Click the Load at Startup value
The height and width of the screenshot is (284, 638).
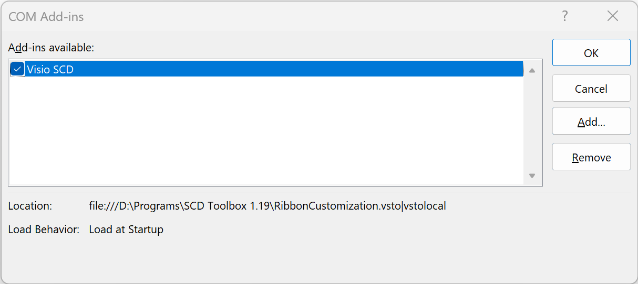126,230
